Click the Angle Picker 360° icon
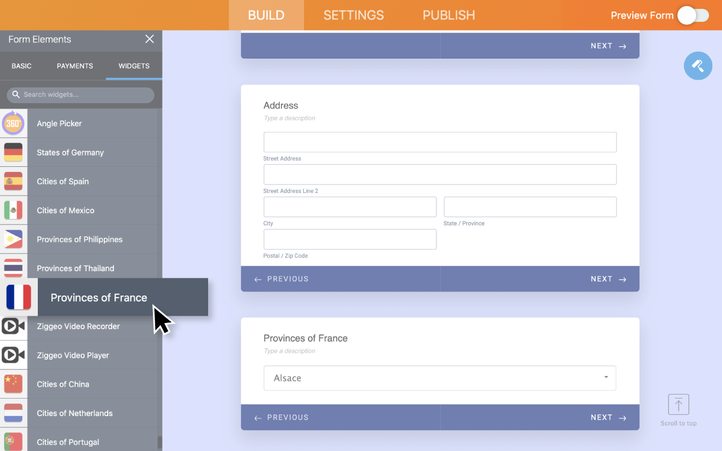The width and height of the screenshot is (722, 451). click(13, 123)
